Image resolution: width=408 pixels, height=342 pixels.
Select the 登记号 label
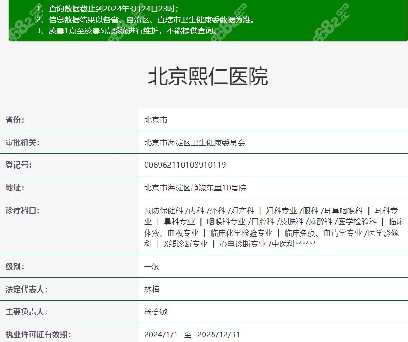click(x=19, y=165)
